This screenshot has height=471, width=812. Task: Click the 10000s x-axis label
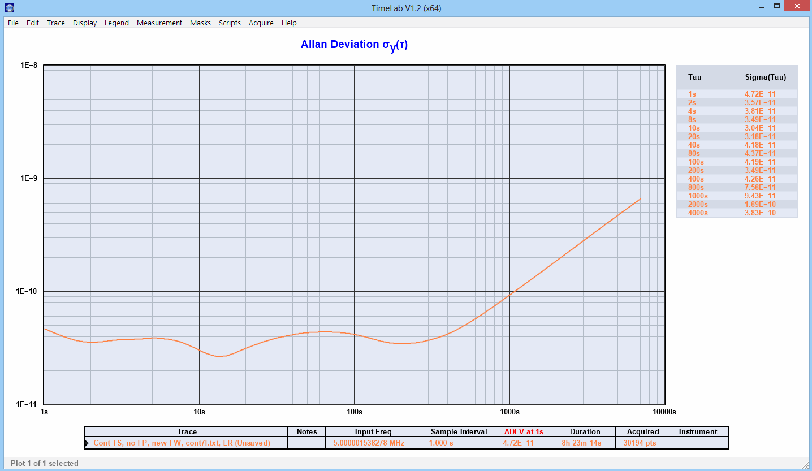[664, 412]
